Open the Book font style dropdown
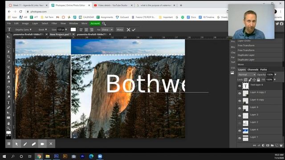This screenshot has height=160, width=285. (x=43, y=30)
